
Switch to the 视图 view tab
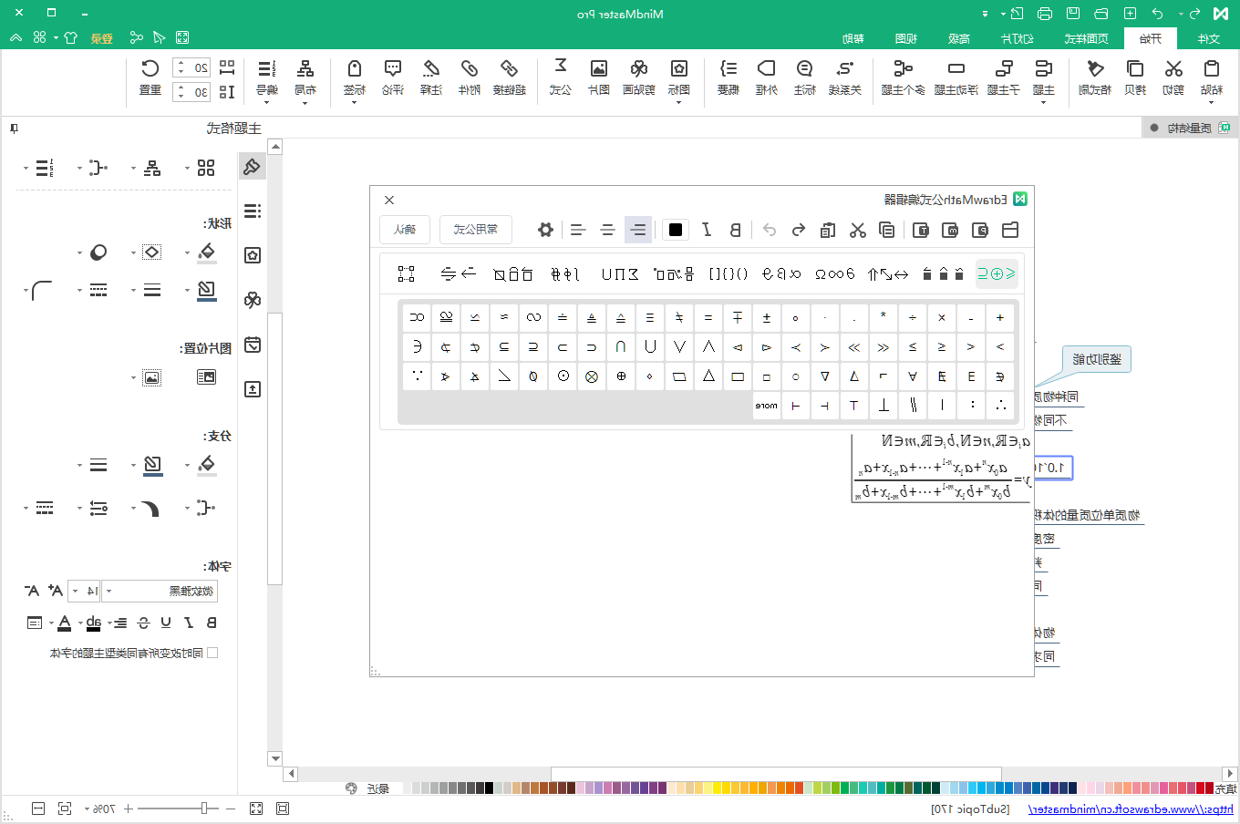pyautogui.click(x=906, y=38)
